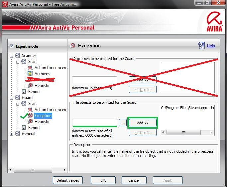The height and width of the screenshot is (187, 227).
Task: Click the Guard Exception tree icon
Action: pyautogui.click(x=30, y=116)
